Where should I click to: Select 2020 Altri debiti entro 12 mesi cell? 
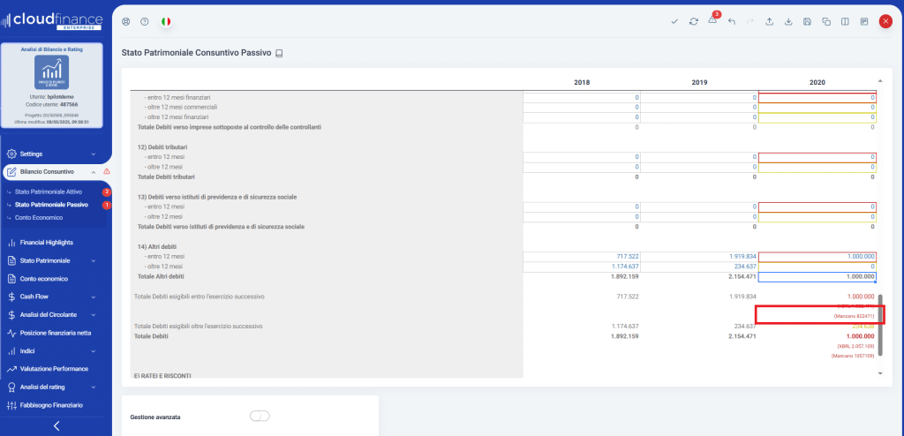[x=817, y=256]
